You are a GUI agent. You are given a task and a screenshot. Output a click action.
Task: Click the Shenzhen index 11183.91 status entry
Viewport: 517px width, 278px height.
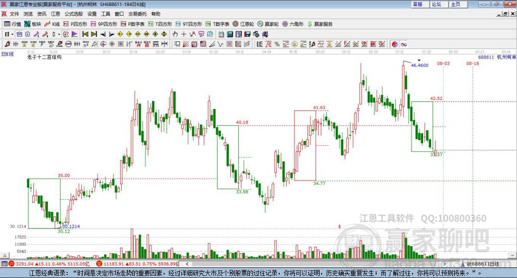137,264
